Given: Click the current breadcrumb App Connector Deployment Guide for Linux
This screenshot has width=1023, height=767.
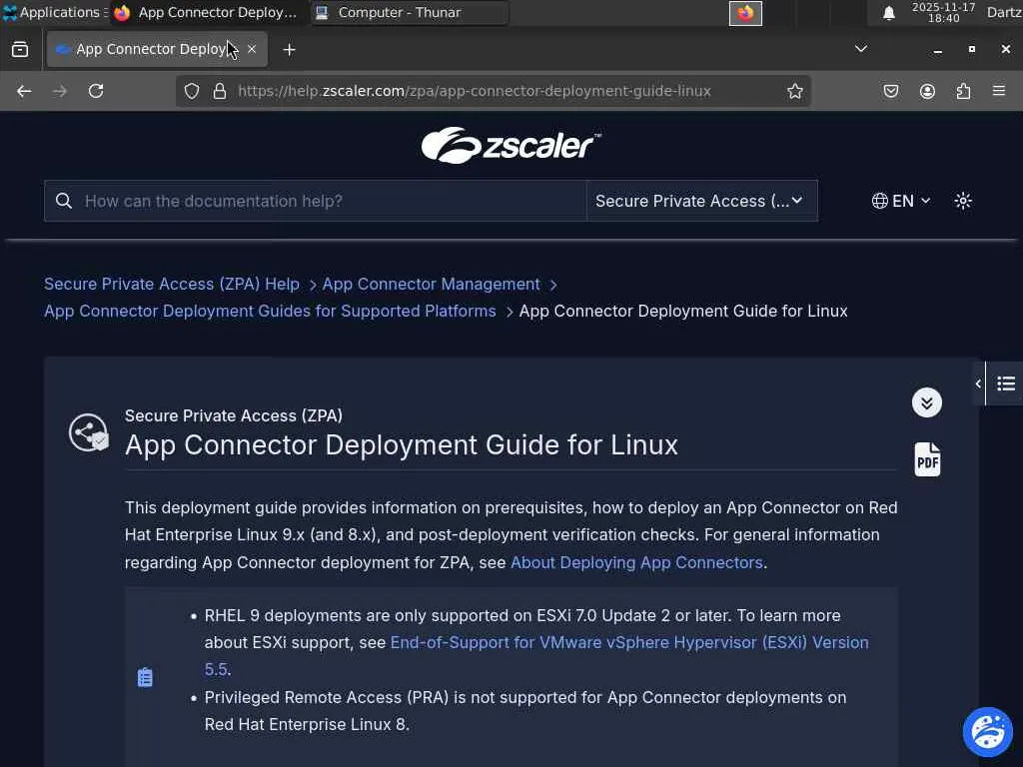Looking at the screenshot, I should (683, 312).
